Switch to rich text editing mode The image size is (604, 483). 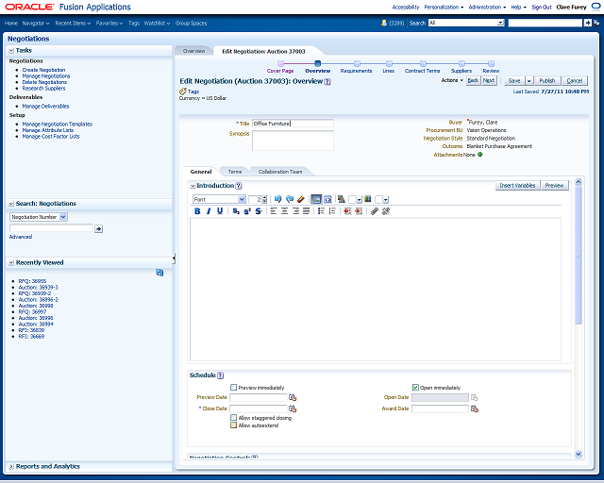316,199
